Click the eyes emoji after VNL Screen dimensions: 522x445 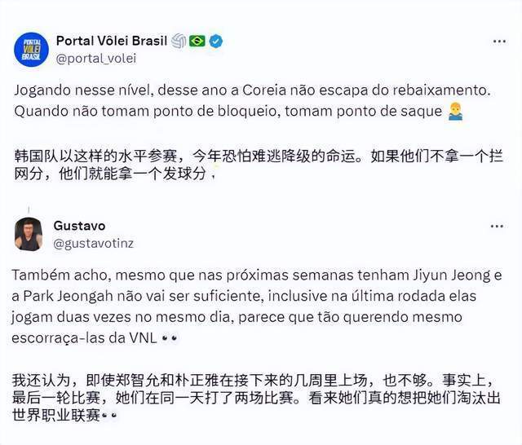169,338
